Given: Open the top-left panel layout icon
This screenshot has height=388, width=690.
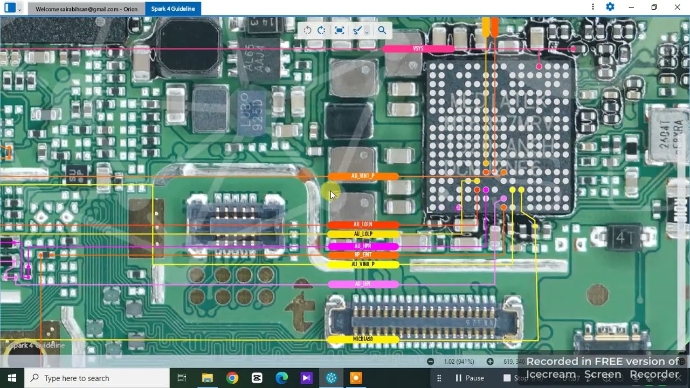Looking at the screenshot, I should (x=10, y=8).
